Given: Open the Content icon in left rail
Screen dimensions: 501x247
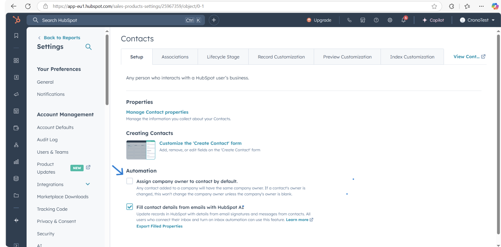Looking at the screenshot, I should click(x=16, y=111).
